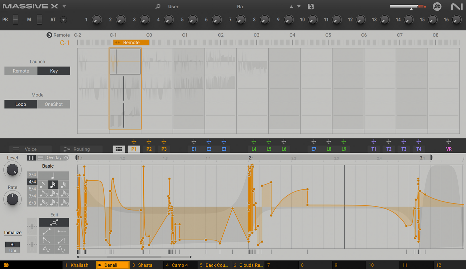Select the C0 pattern column thumbnail
466x269 pixels.
tap(157, 88)
